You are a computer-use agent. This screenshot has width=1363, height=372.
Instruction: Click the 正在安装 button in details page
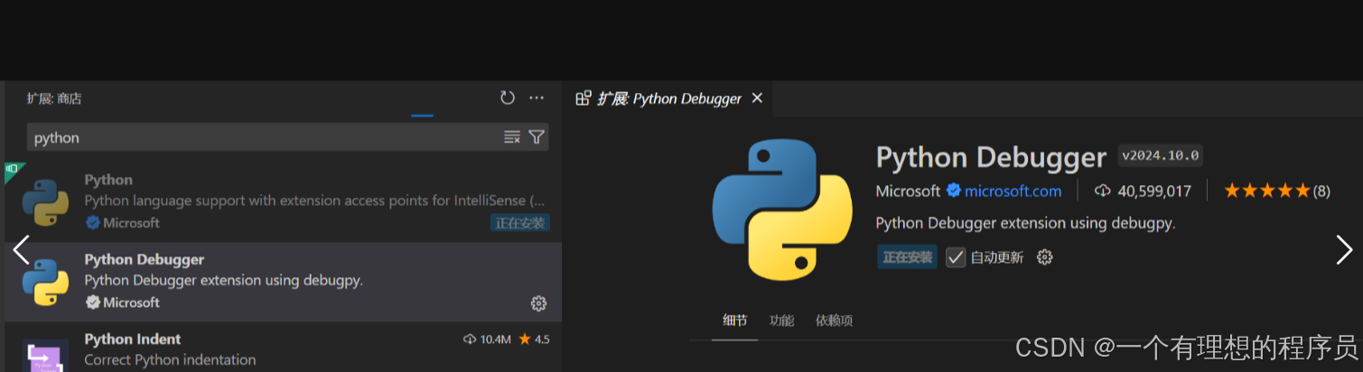[x=907, y=257]
